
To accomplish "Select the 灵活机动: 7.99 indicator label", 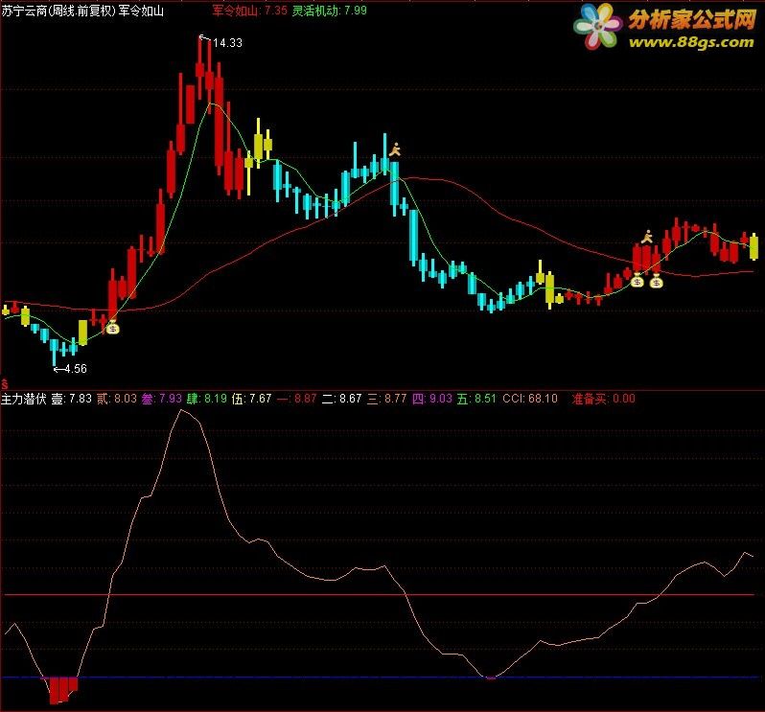I will (x=330, y=11).
